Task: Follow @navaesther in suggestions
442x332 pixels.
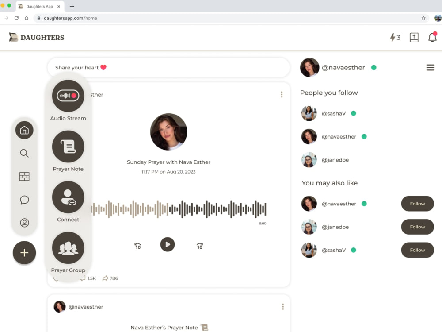Action: point(417,204)
